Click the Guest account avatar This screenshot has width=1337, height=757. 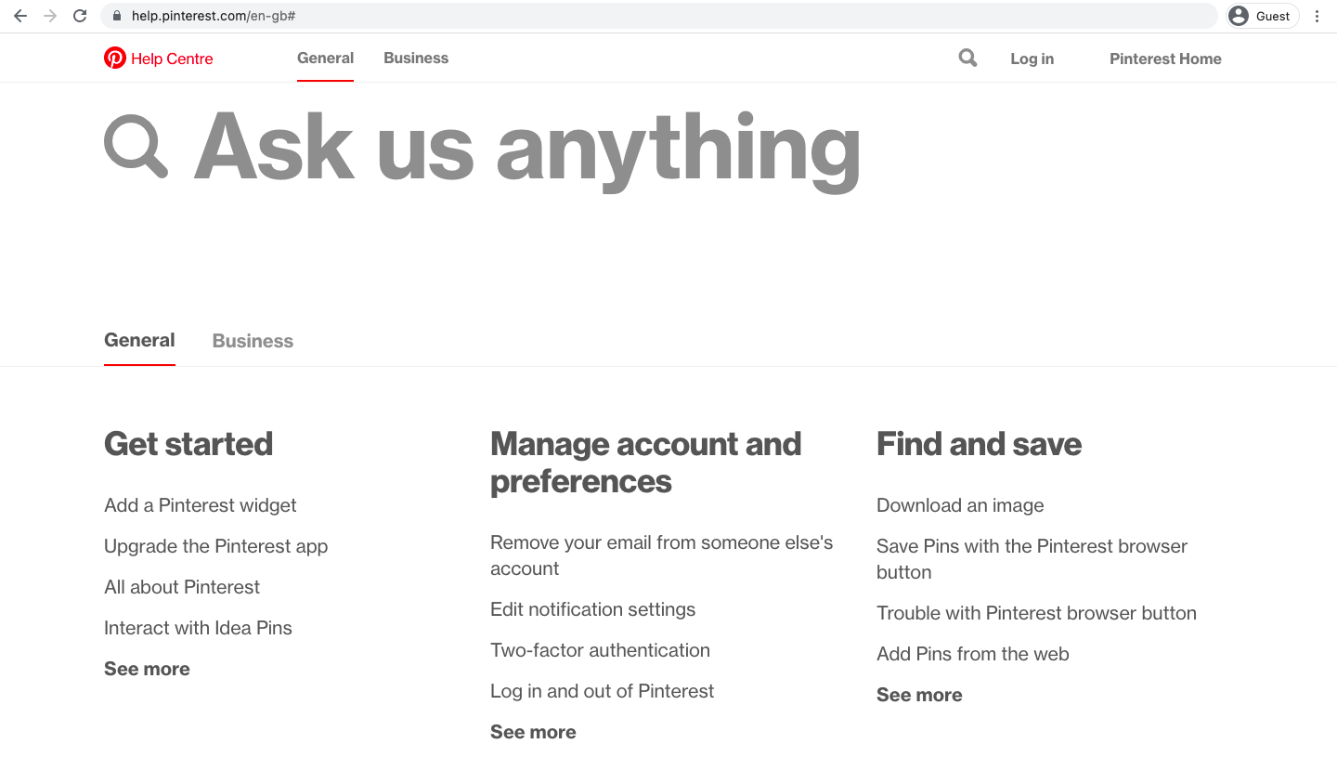1261,15
